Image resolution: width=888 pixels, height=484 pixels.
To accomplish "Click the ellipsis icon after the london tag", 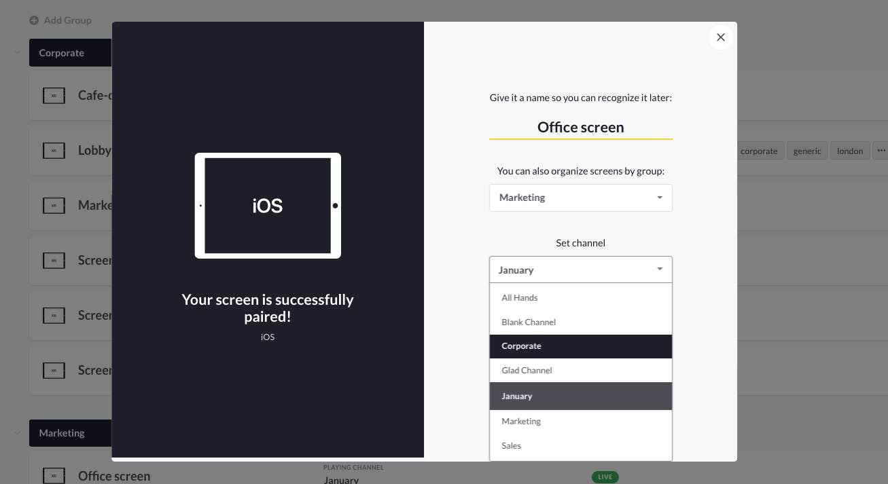I will point(881,151).
